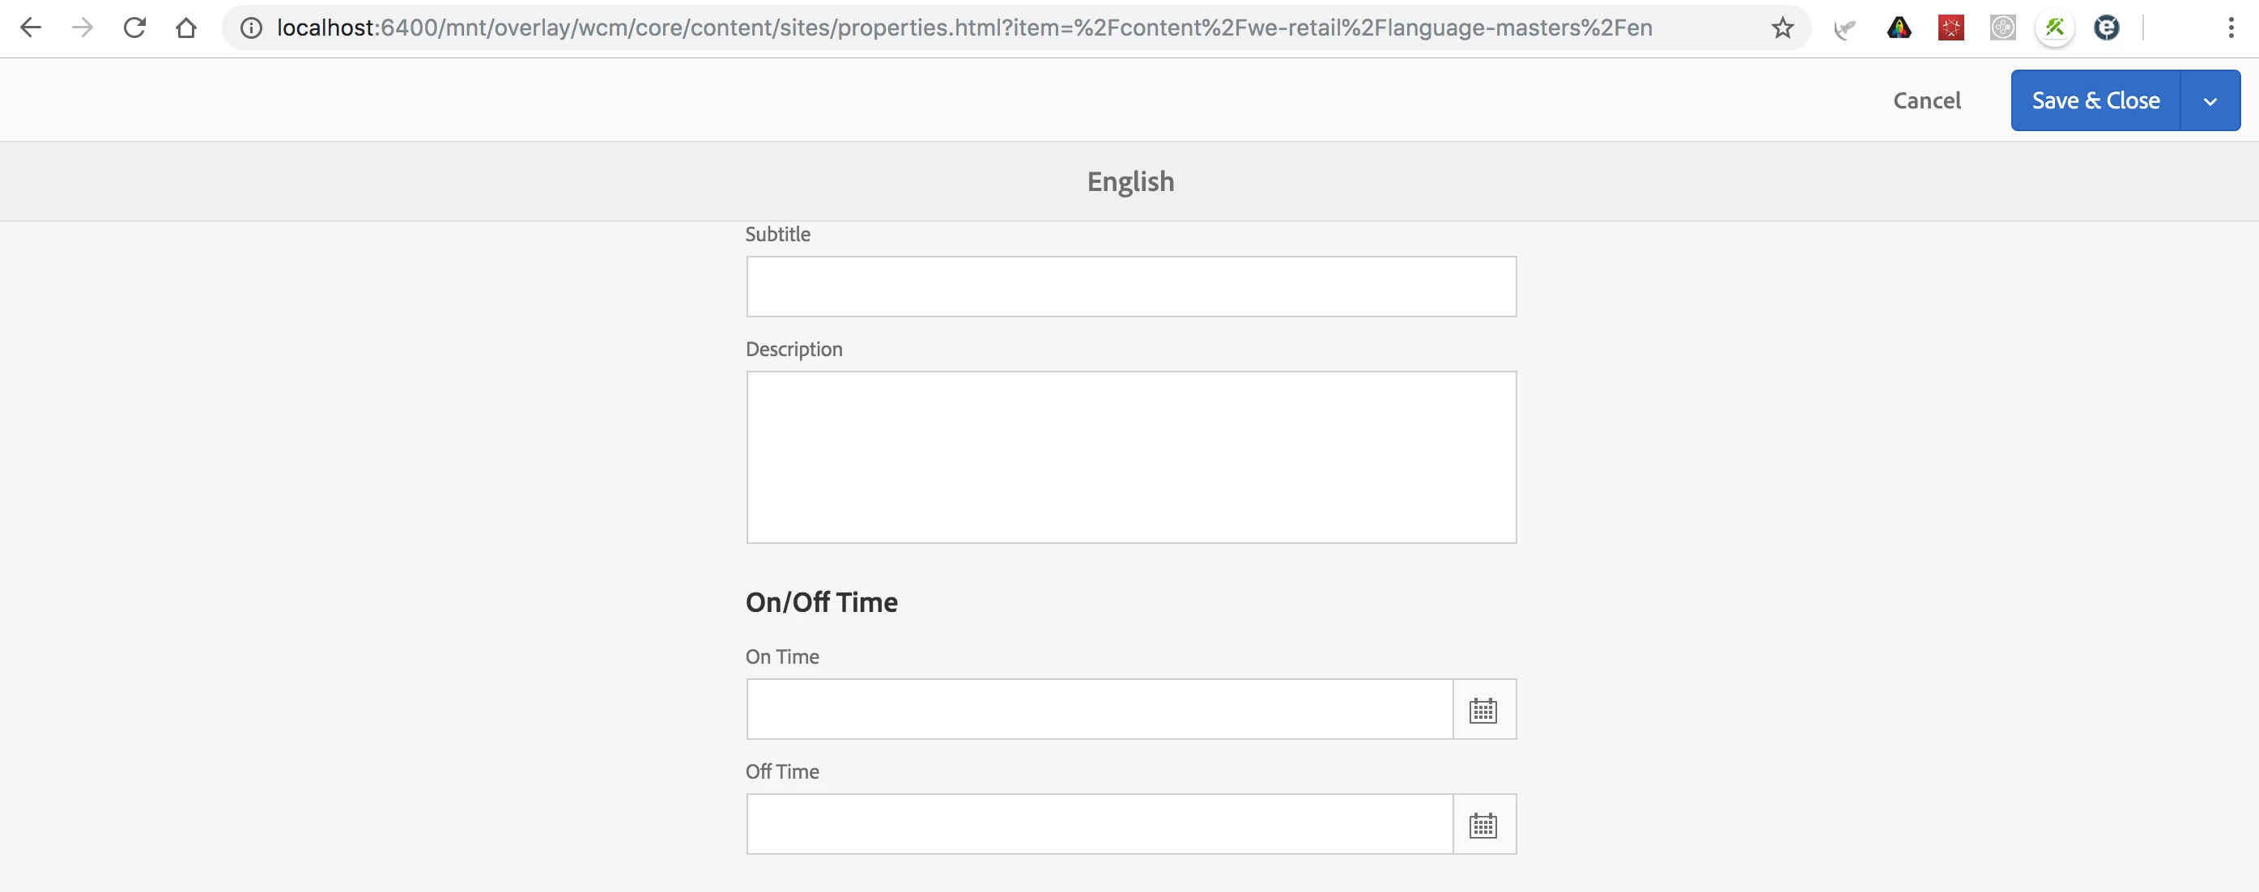Click the red snowflake extension icon
The image size is (2259, 892).
(x=1951, y=28)
